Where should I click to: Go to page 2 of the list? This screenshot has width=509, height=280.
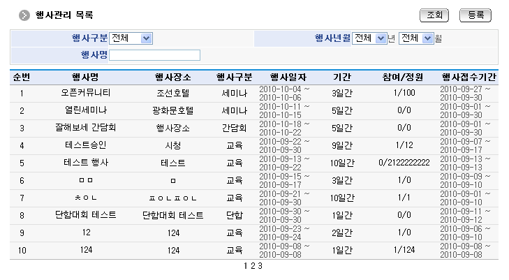(253, 266)
